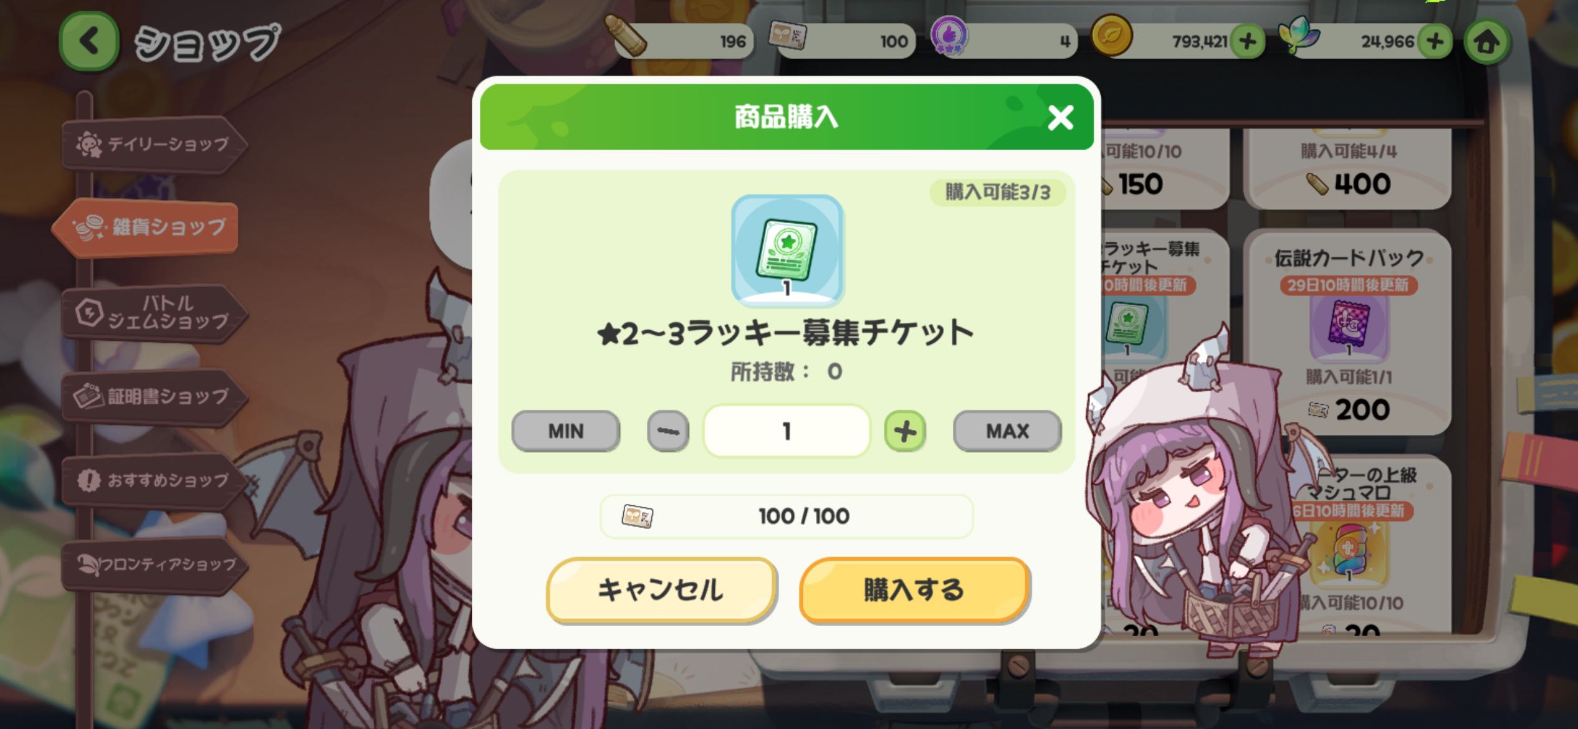Open the 証明書ショップ tab
The height and width of the screenshot is (729, 1578).
click(x=155, y=396)
